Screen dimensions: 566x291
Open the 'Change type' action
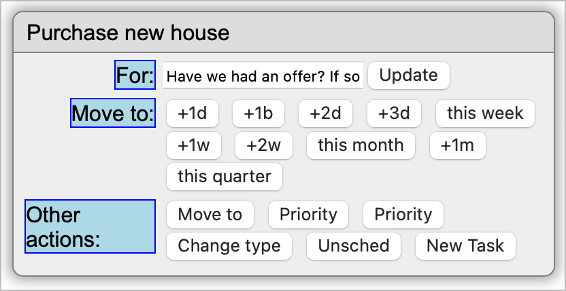pyautogui.click(x=229, y=246)
